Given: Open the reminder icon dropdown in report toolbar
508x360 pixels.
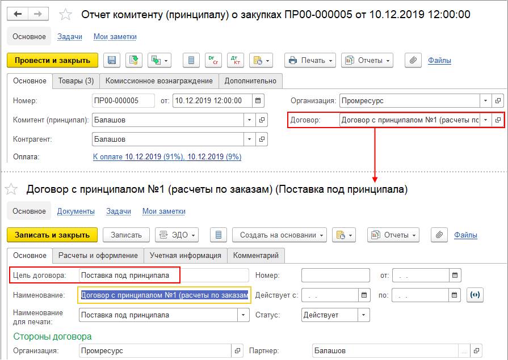Looking at the screenshot, I should pos(261,60).
